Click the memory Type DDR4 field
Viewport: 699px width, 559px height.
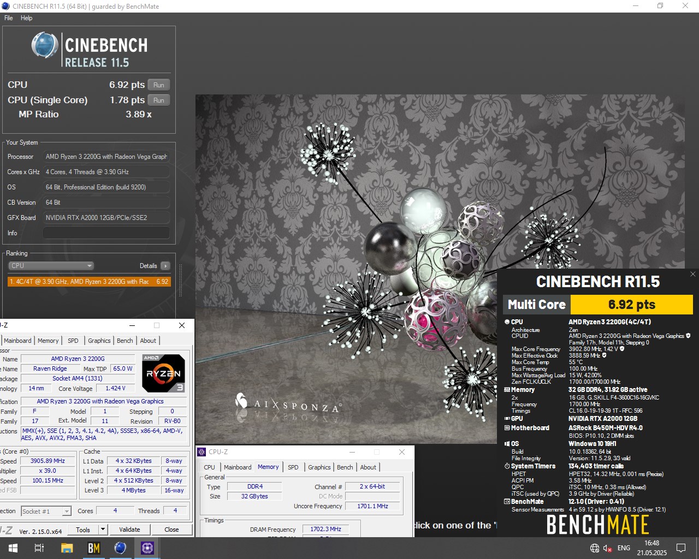pyautogui.click(x=255, y=487)
